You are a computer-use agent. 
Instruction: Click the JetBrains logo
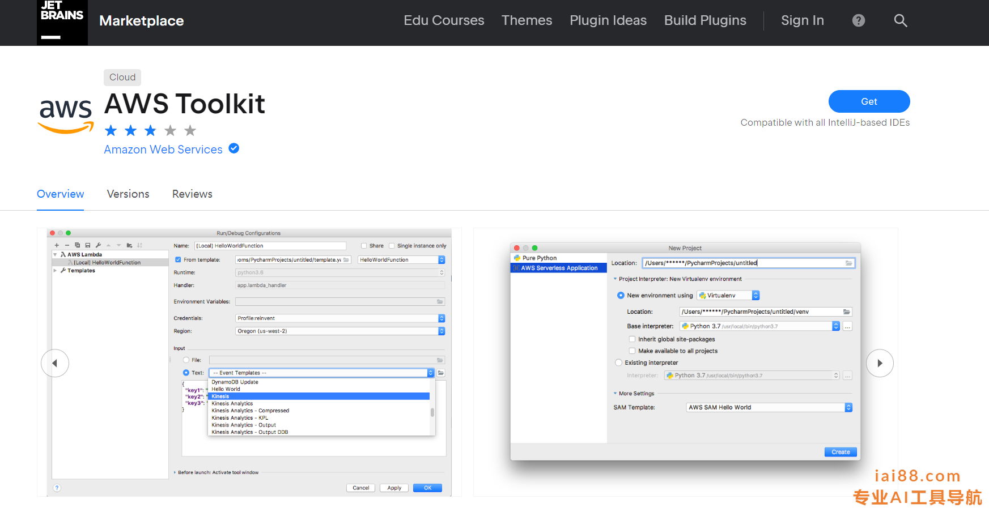pyautogui.click(x=62, y=23)
